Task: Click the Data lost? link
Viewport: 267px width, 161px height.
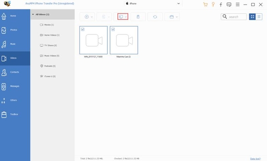Action: click(255, 159)
